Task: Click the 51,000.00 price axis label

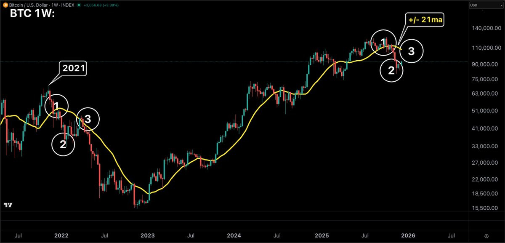Action: pyautogui.click(x=486, y=111)
